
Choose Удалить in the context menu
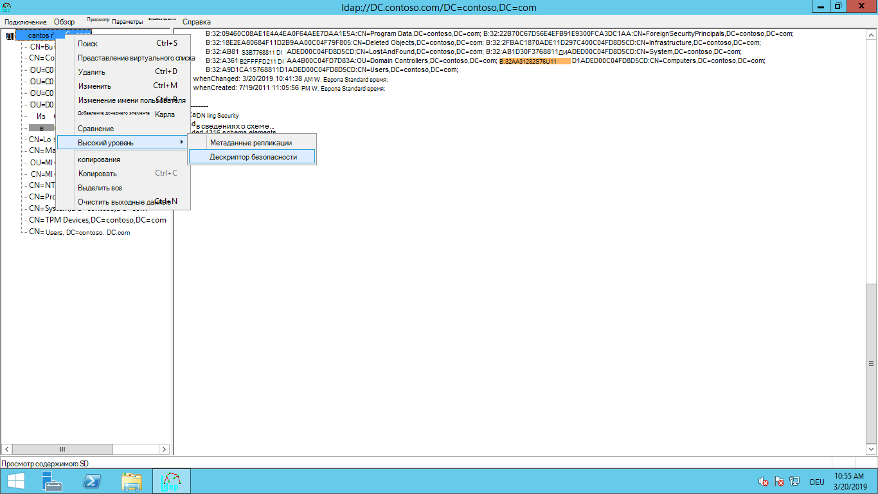[x=123, y=71]
